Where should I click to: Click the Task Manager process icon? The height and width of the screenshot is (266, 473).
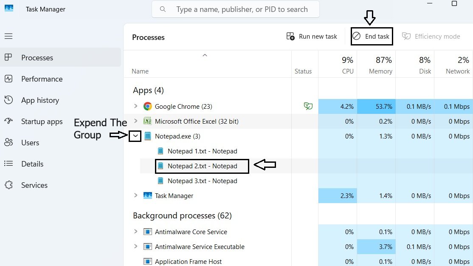147,195
